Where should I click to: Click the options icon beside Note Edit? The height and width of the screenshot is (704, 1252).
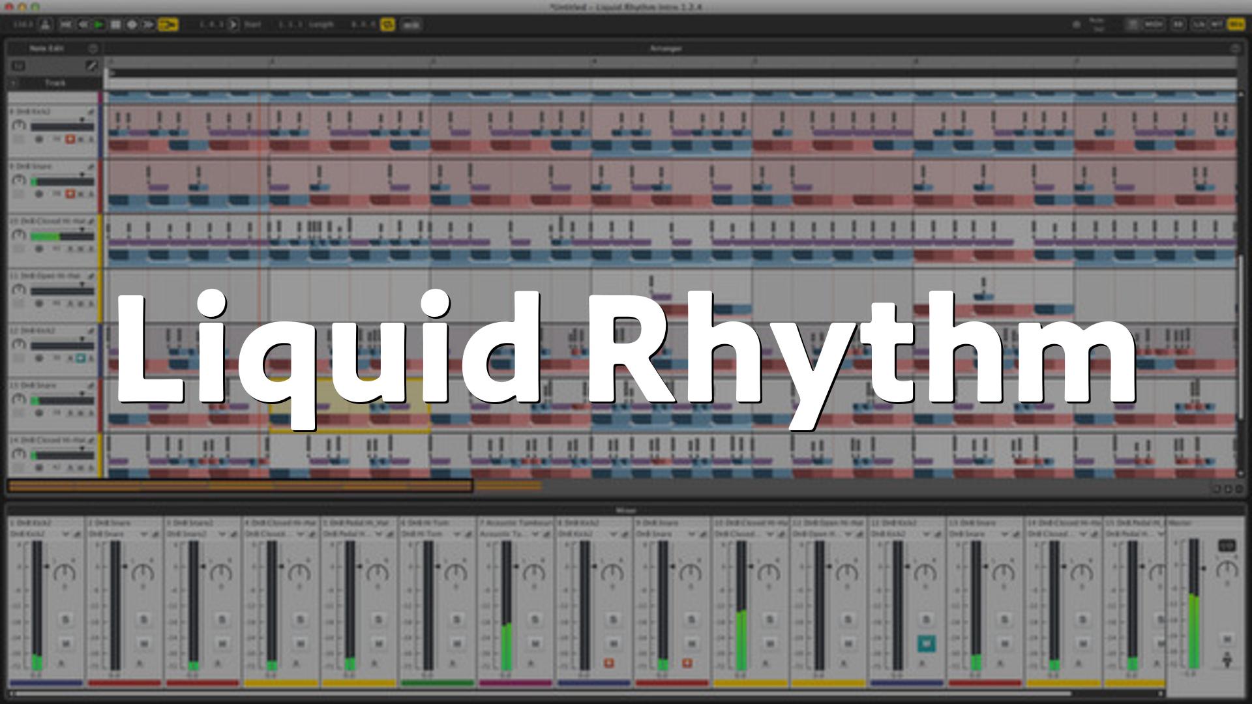[x=93, y=48]
